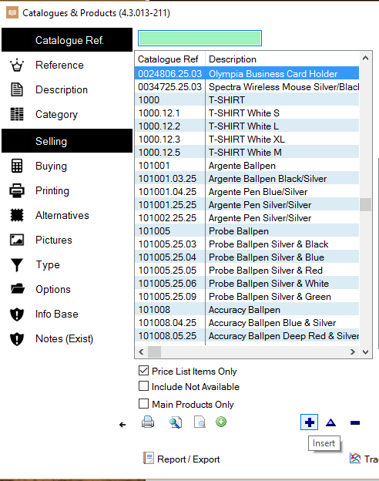This screenshot has height=481, width=379.
Task: Uncheck Price List Items Only
Action: [x=143, y=371]
